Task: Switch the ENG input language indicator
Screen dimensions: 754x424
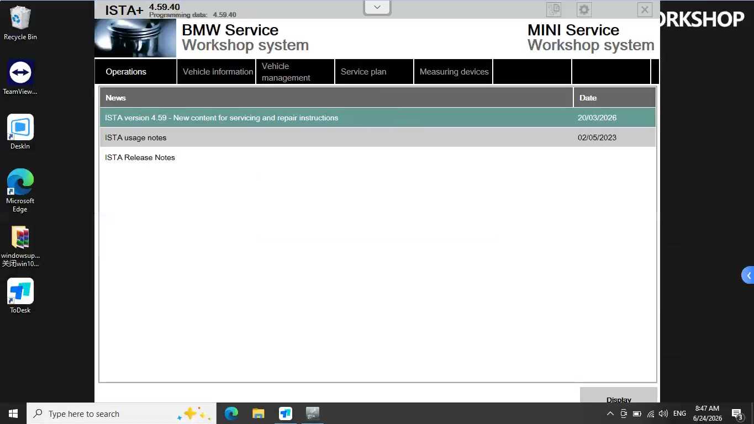Action: tap(679, 414)
